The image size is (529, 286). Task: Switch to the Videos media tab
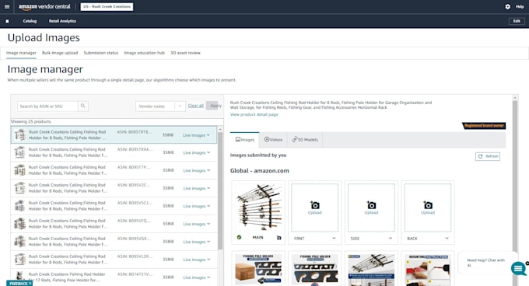click(273, 139)
